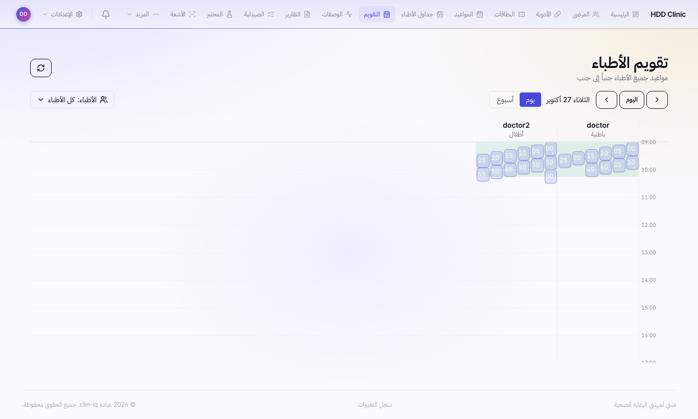Select the 35 slot under doctor2
Screen dimensions: 698x419
click(537, 165)
